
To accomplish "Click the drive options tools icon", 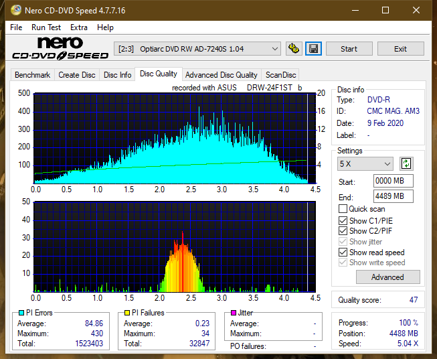I will click(x=294, y=49).
